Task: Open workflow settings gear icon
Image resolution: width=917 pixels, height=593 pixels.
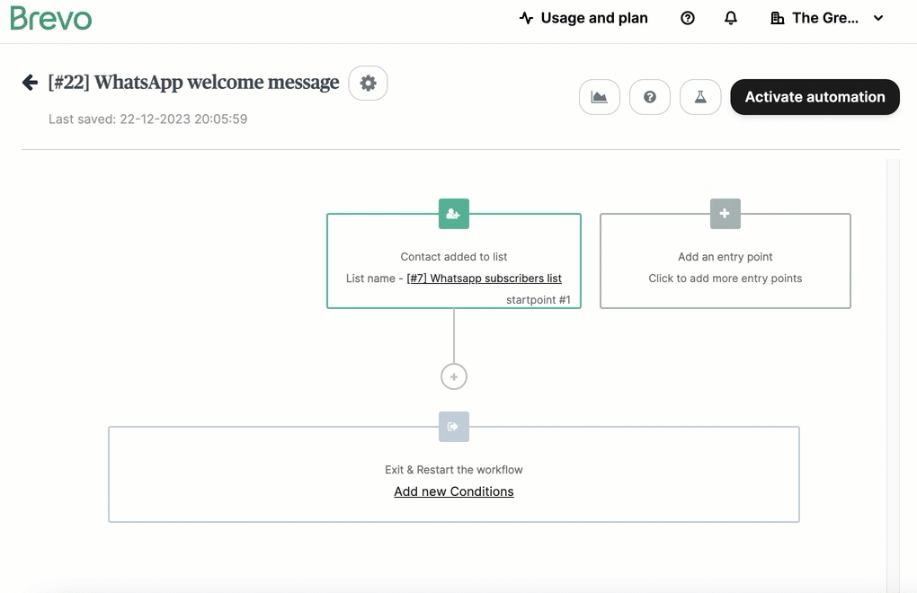Action: (x=368, y=83)
